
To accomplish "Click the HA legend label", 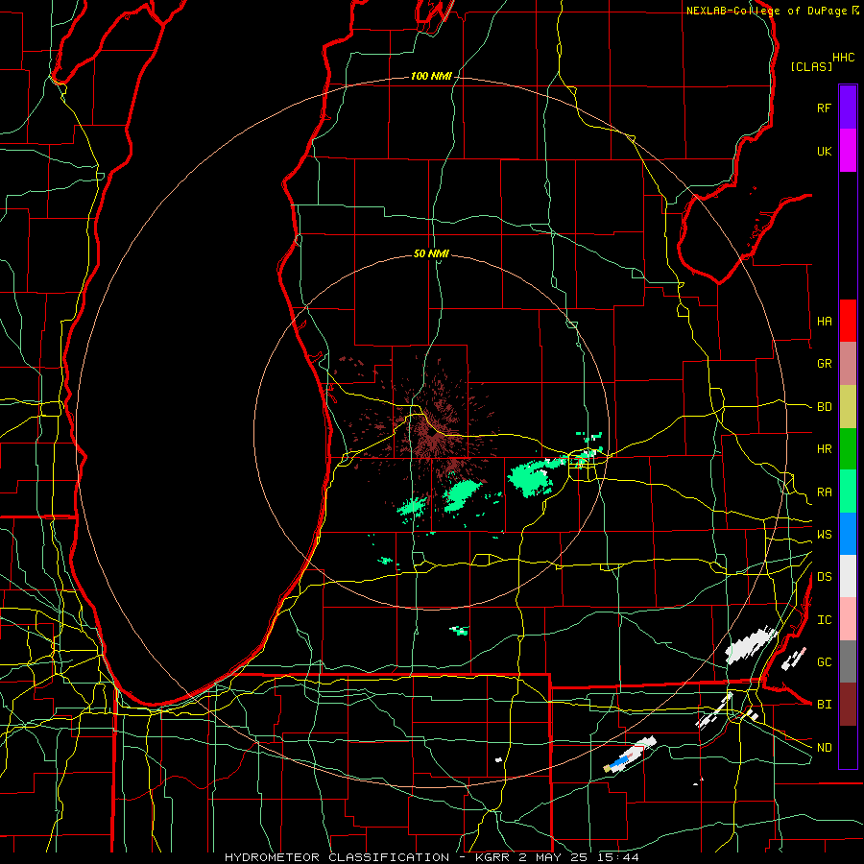I will pos(824,321).
